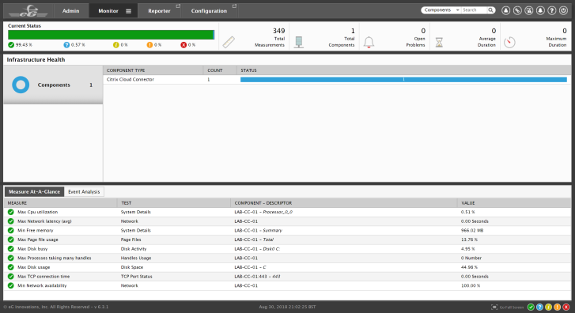Viewport: 575px width, 313px height.
Task: Click the VALUE column header
Action: pos(468,203)
